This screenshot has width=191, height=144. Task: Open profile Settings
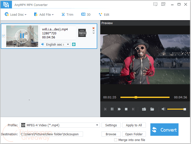point(111,125)
